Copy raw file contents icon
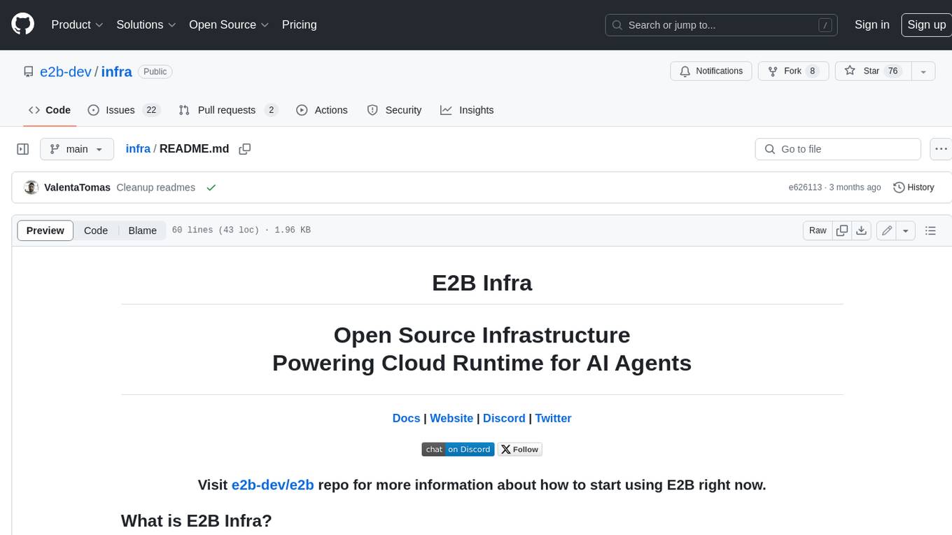 coord(843,230)
